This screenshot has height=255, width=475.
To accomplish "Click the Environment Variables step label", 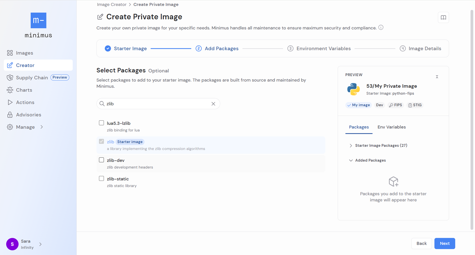I will click(x=324, y=48).
